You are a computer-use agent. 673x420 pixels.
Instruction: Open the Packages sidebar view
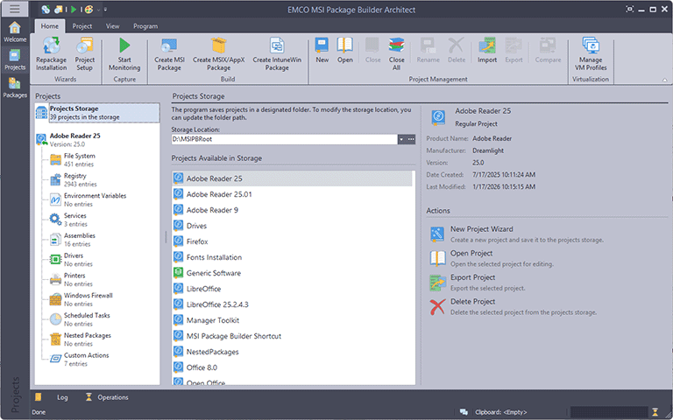tap(15, 87)
